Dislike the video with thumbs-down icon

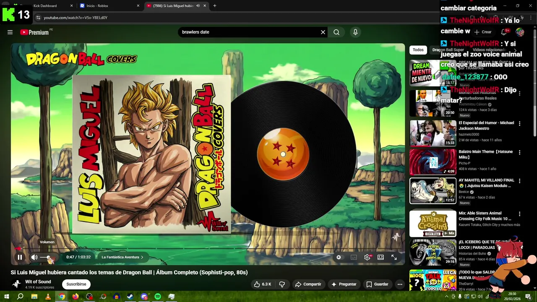point(282,284)
